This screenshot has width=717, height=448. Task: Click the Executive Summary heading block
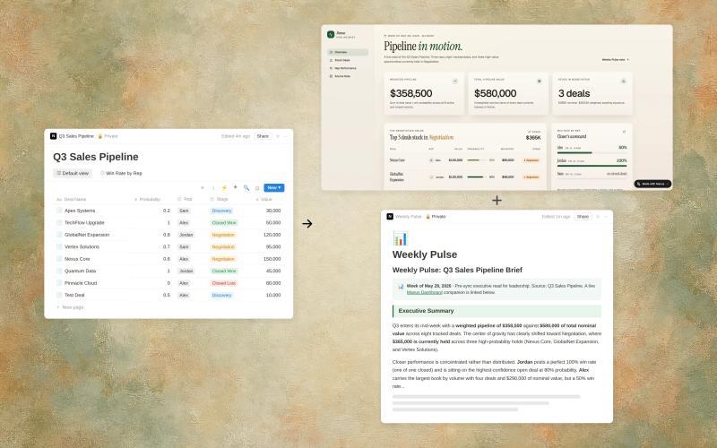point(497,311)
